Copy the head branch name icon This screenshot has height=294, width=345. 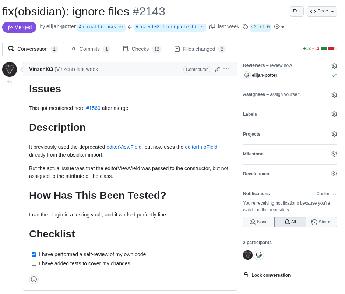pos(212,26)
